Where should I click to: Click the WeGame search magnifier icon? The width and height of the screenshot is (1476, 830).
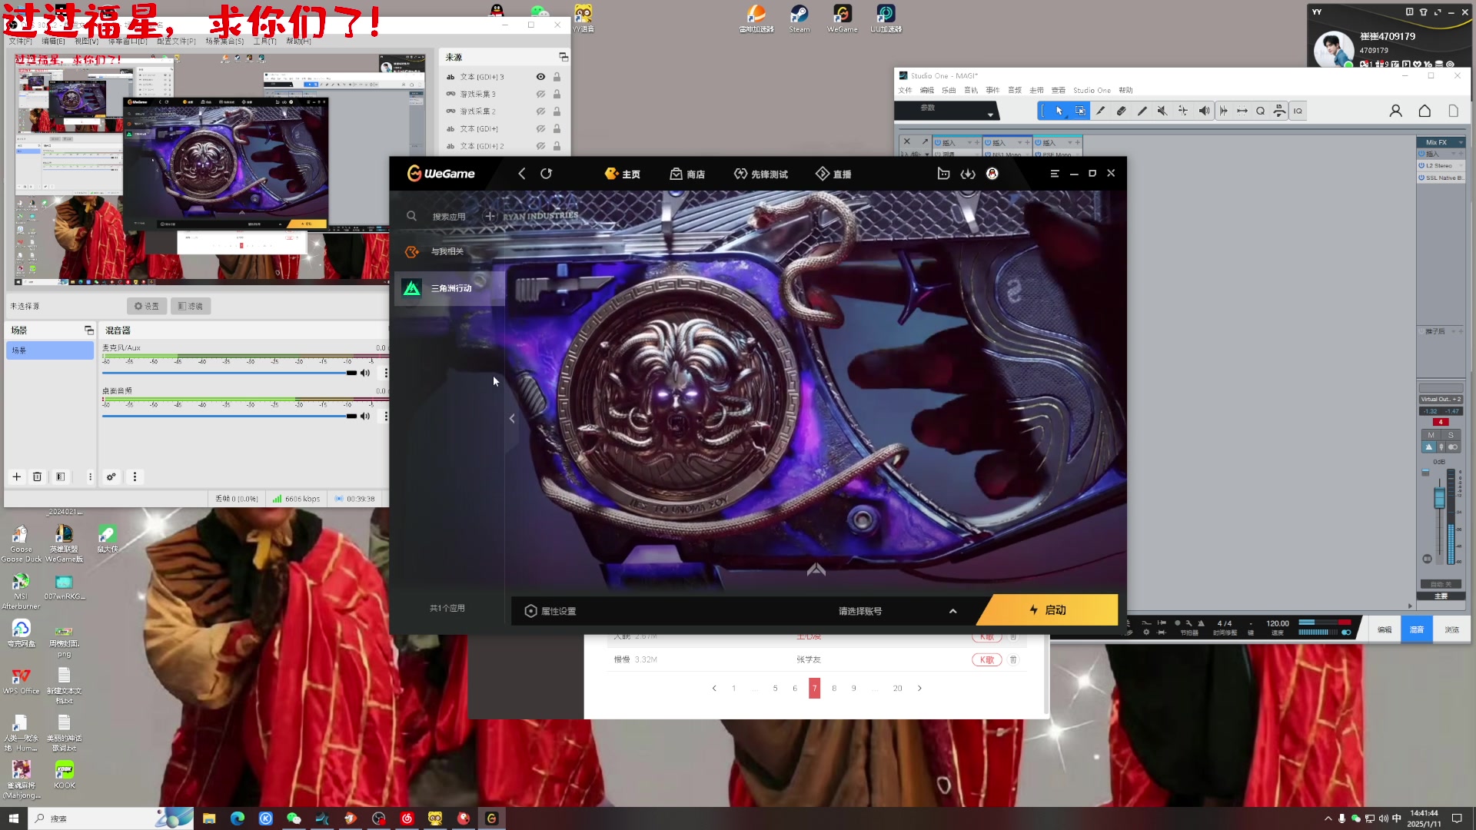411,216
